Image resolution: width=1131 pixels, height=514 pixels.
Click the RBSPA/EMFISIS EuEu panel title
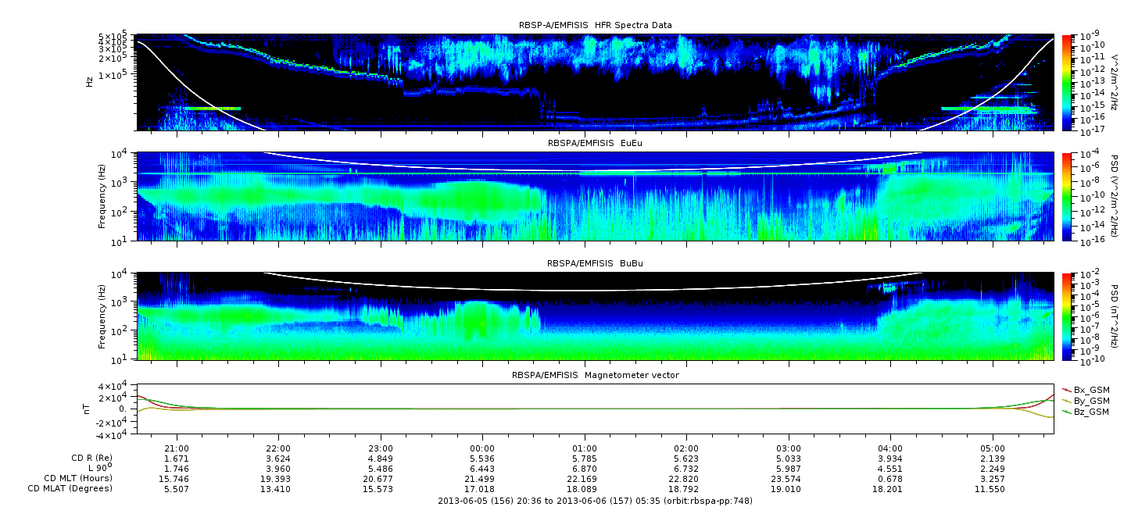click(x=595, y=144)
